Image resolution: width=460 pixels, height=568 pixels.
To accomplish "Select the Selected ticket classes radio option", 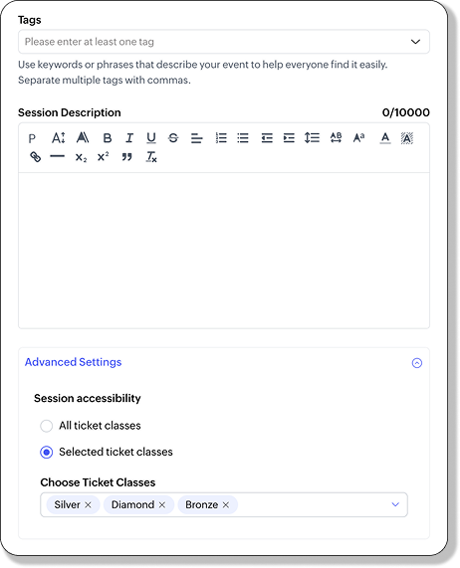I will click(x=47, y=452).
